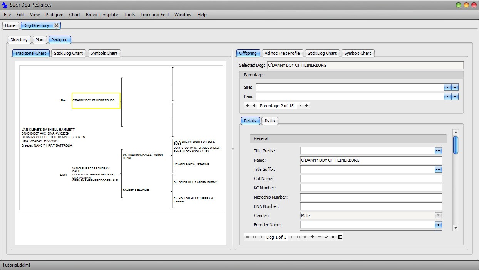Expand the Gender dropdown
This screenshot has width=479, height=270.
[438, 216]
